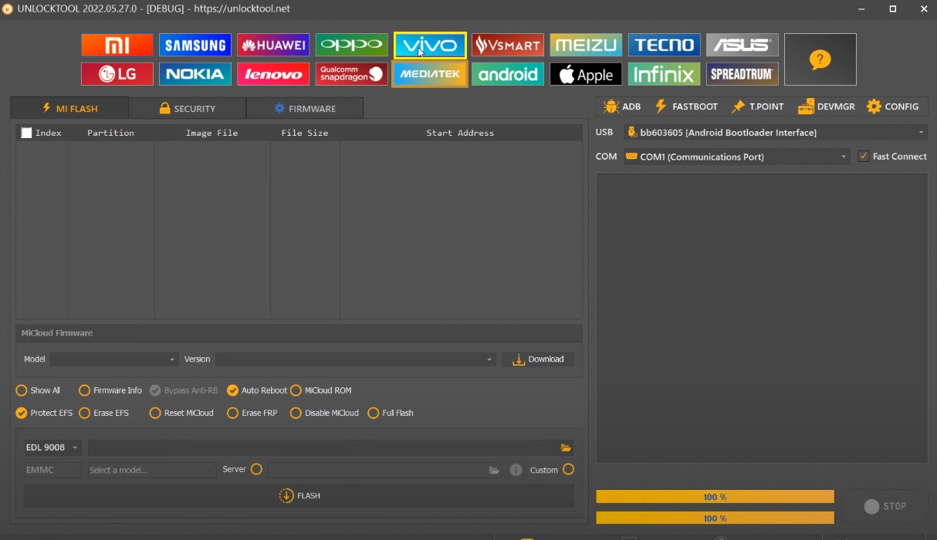Open the EDL 9008 mode dropdown
Image resolution: width=937 pixels, height=540 pixels.
pos(52,447)
